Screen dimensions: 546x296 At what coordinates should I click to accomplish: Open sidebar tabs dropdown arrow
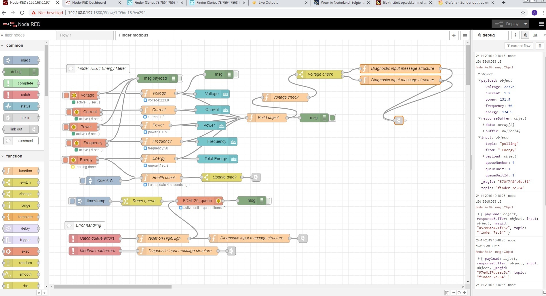tap(544, 35)
